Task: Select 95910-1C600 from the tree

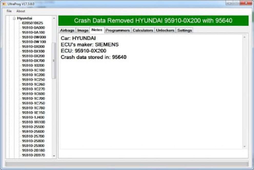Action: (33, 94)
